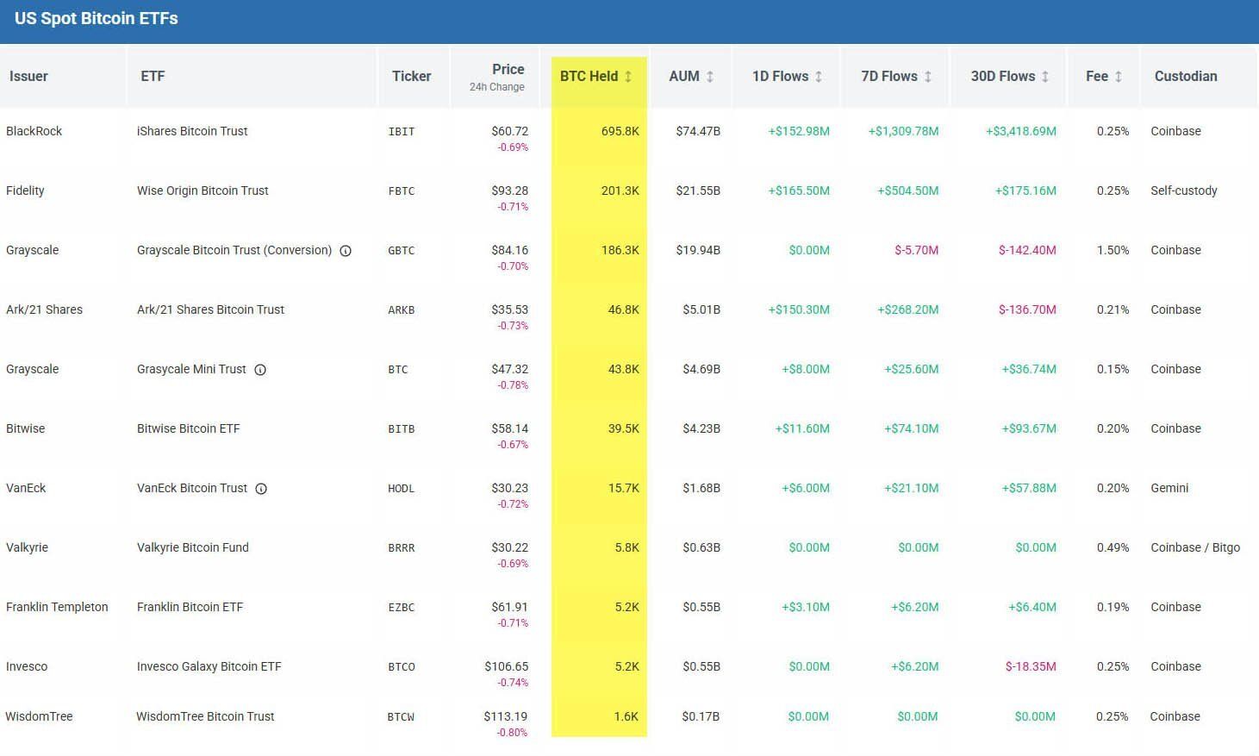Click the Self-custody custodian cell
This screenshot has width=1259, height=756.
pos(1184,191)
